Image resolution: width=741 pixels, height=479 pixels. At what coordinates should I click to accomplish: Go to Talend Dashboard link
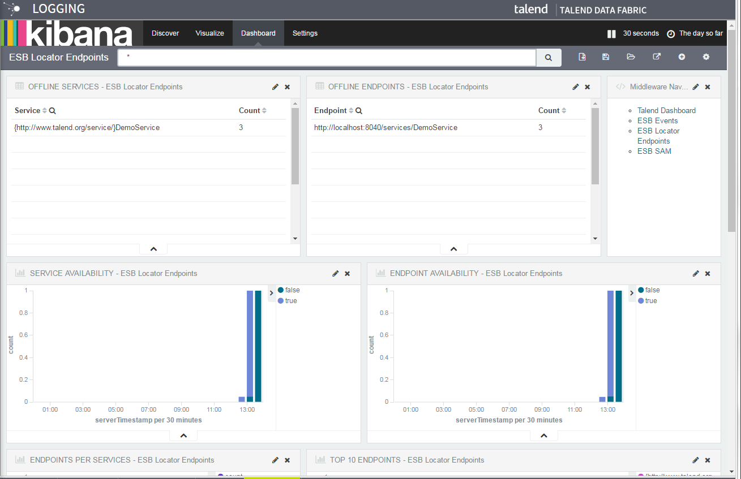pyautogui.click(x=666, y=111)
